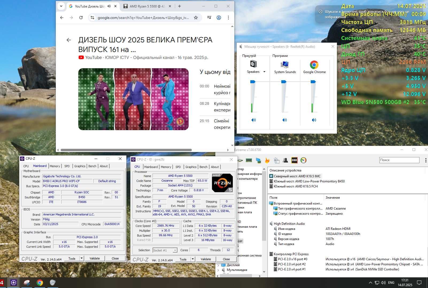Image resolution: width=428 pixels, height=288 pixels.
Task: Click the Chrome horizontal scrollbar
Action: click(126, 150)
